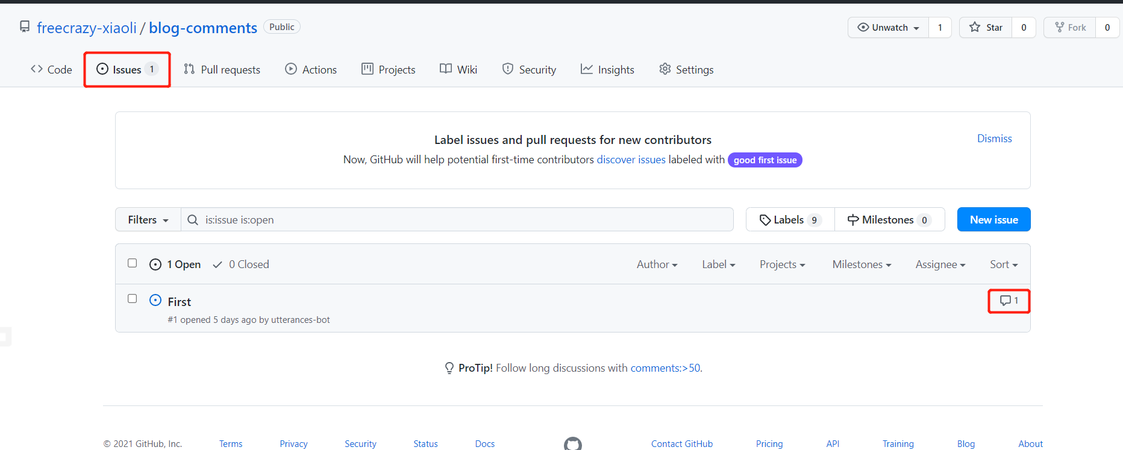Click the good first issue purple label
This screenshot has width=1123, height=450.
765,160
